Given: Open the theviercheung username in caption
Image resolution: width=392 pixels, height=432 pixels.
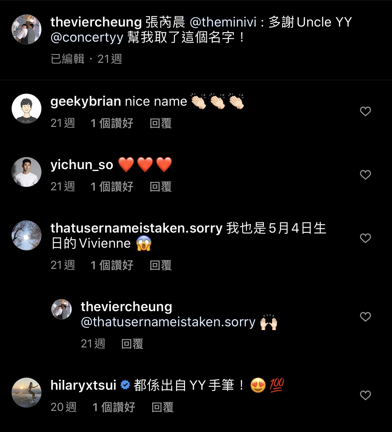Looking at the screenshot, I should tap(96, 22).
